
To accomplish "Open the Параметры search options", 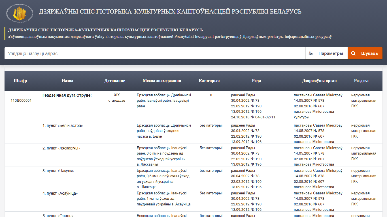I will coord(326,53).
